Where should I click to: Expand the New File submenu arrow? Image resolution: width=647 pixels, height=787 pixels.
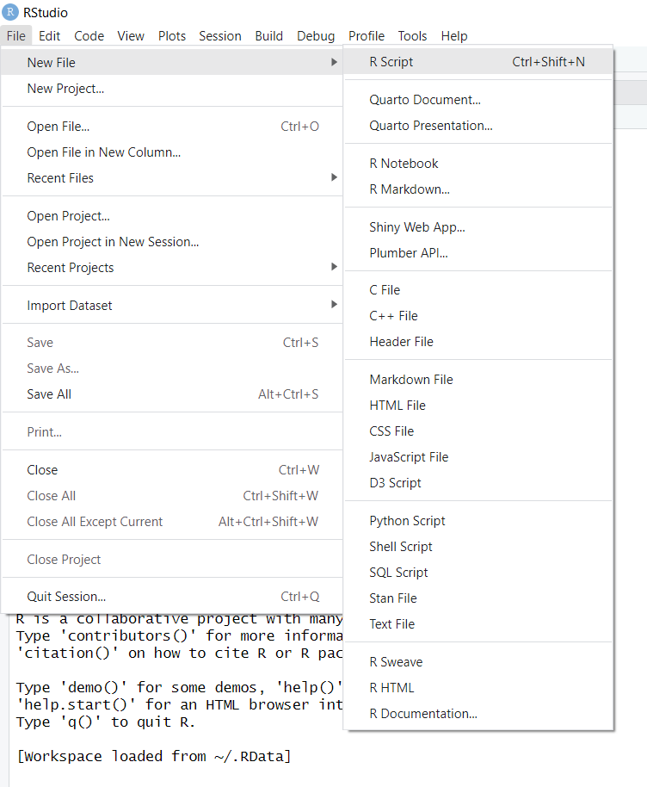tap(334, 62)
